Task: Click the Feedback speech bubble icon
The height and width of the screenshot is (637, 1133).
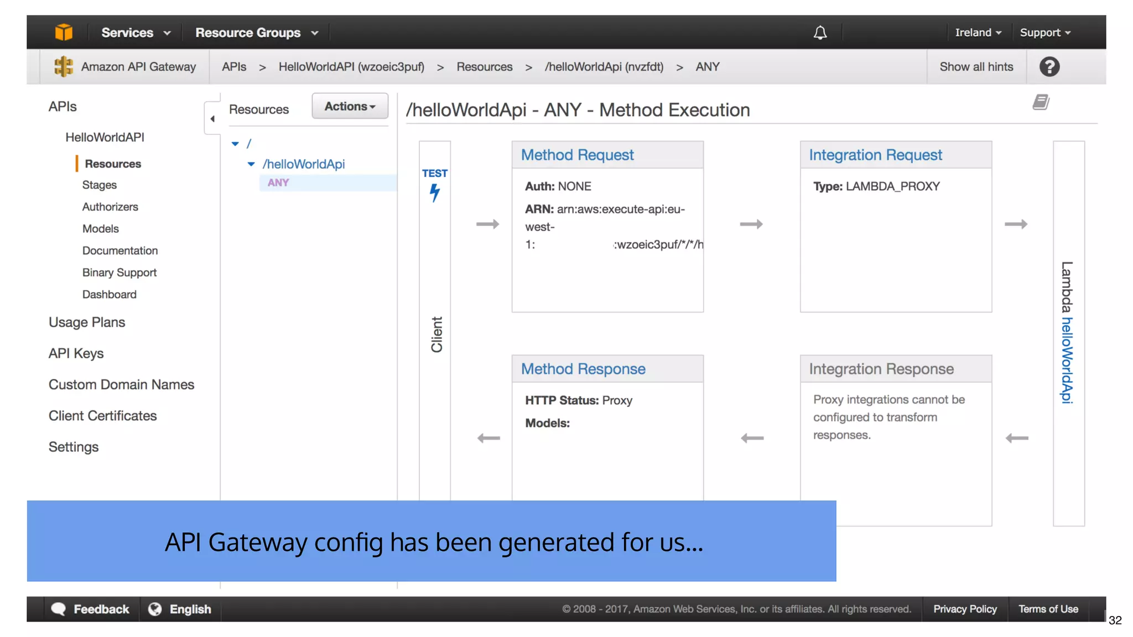Action: pos(59,609)
